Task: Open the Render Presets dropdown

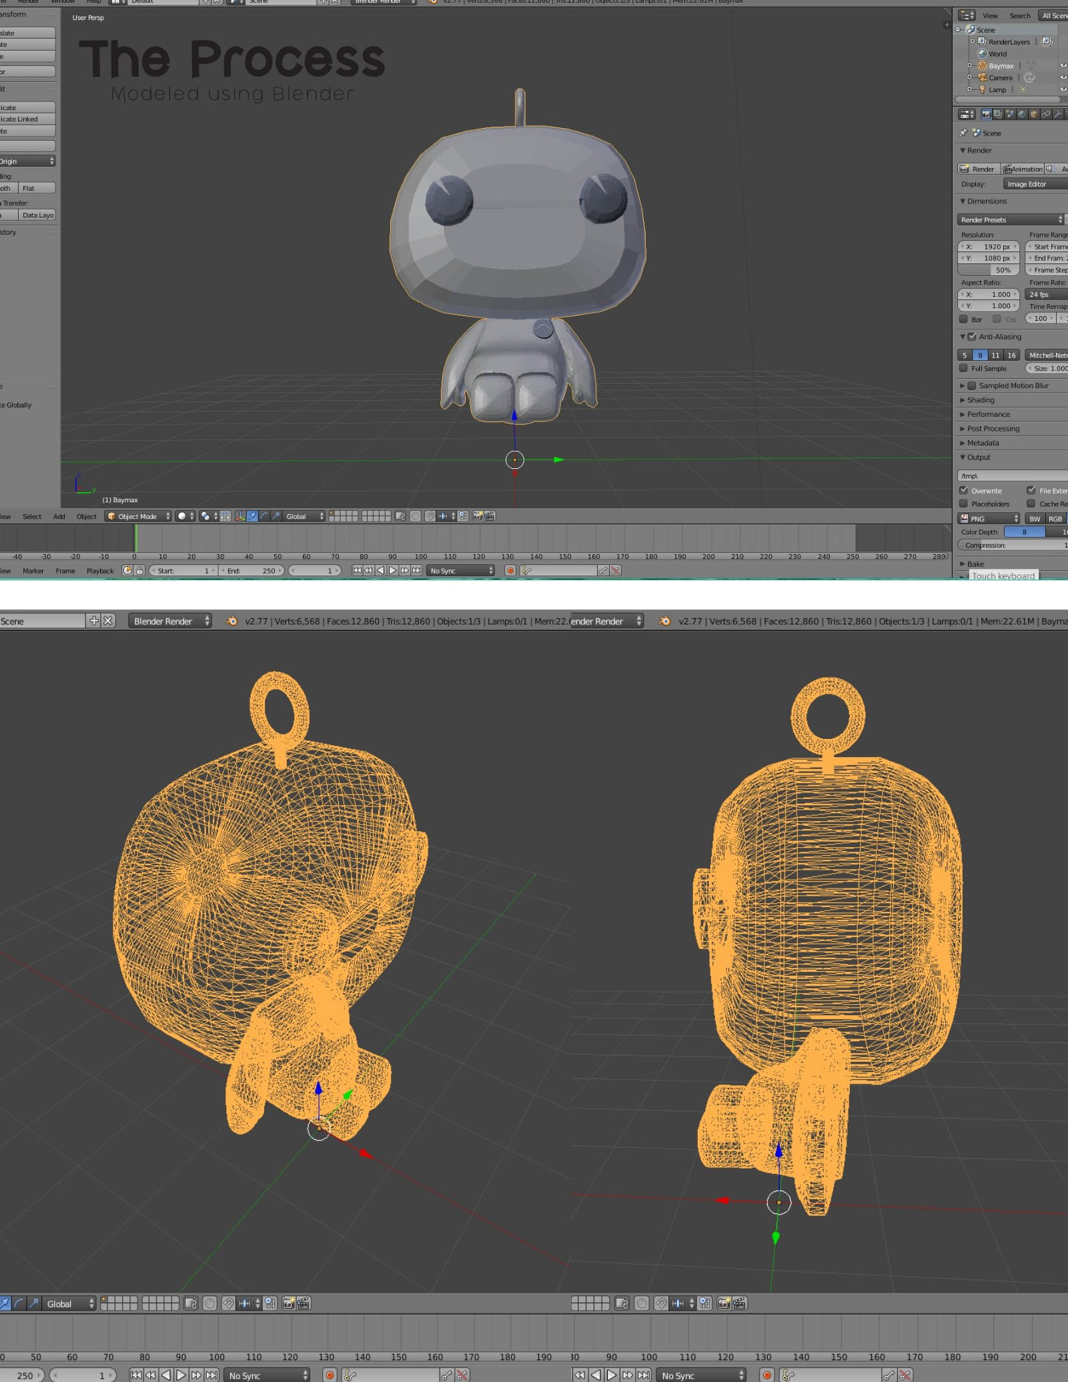Action: pyautogui.click(x=1011, y=219)
